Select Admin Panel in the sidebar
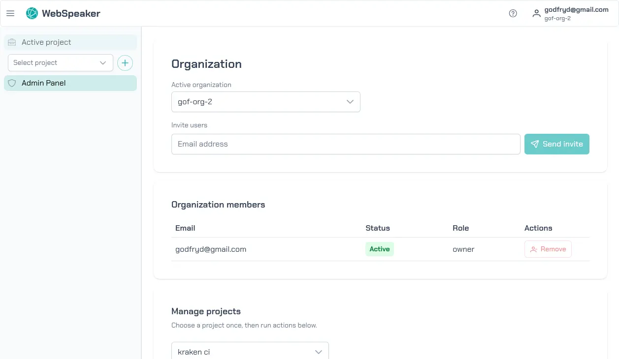The width and height of the screenshot is (619, 359). (x=43, y=83)
